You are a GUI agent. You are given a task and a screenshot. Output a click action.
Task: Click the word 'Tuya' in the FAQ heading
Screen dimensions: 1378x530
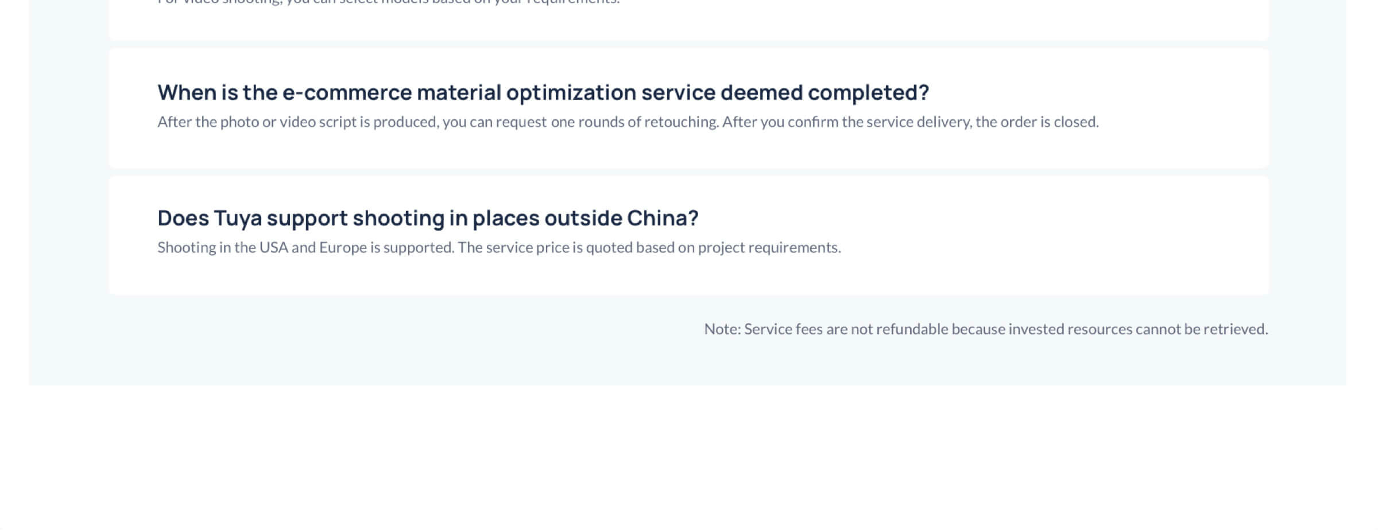[x=238, y=219]
